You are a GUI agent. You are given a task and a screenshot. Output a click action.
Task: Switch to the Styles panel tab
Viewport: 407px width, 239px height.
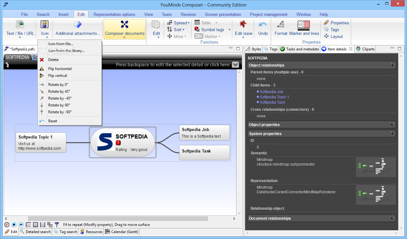click(253, 49)
